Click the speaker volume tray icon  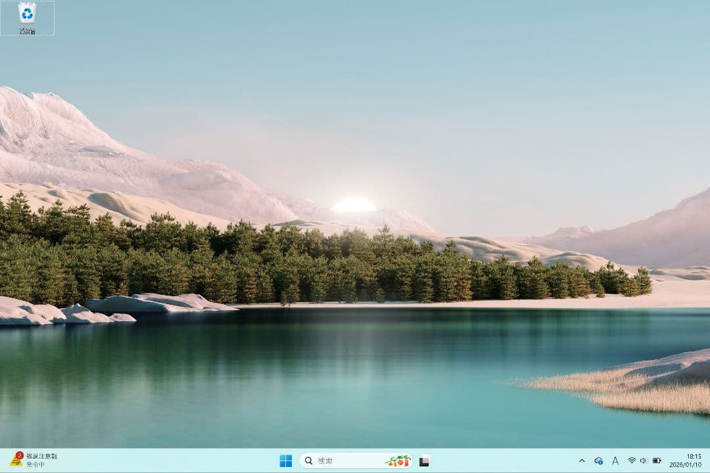pyautogui.click(x=643, y=461)
